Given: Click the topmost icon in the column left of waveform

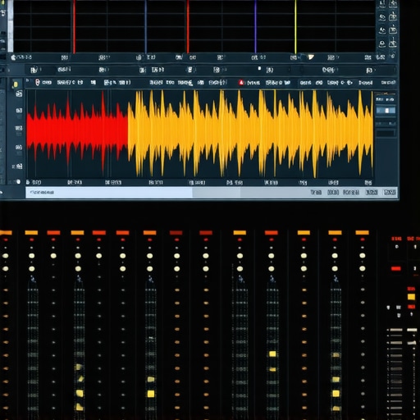Looking at the screenshot, I should pos(19,94).
